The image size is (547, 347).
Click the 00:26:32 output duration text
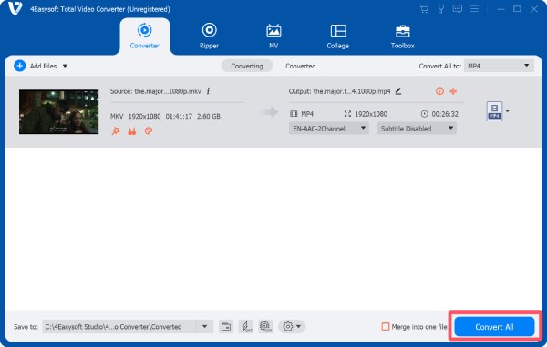pyautogui.click(x=445, y=114)
